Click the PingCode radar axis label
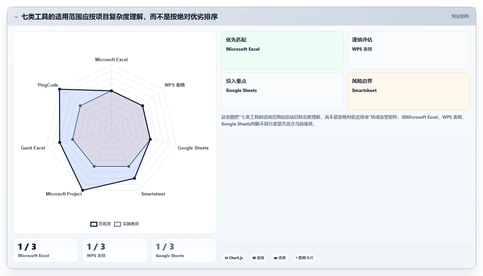 48,85
